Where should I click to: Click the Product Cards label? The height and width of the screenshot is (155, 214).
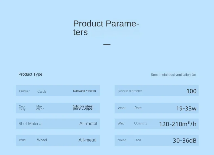(33, 91)
